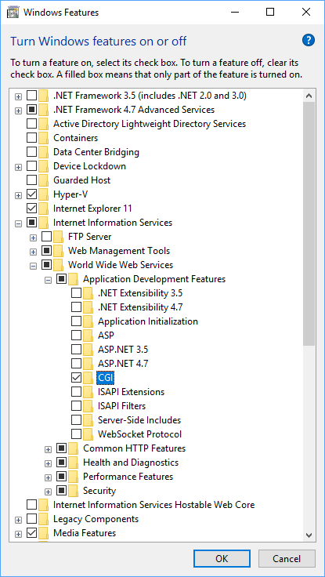
Task: Click the FTP Server folder icon
Action: (58, 237)
